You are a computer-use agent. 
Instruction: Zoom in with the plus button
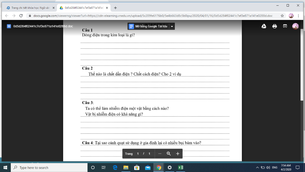click(178, 154)
